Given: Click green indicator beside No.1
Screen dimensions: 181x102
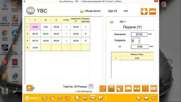Looking at the screenshot, I should click(112, 22).
